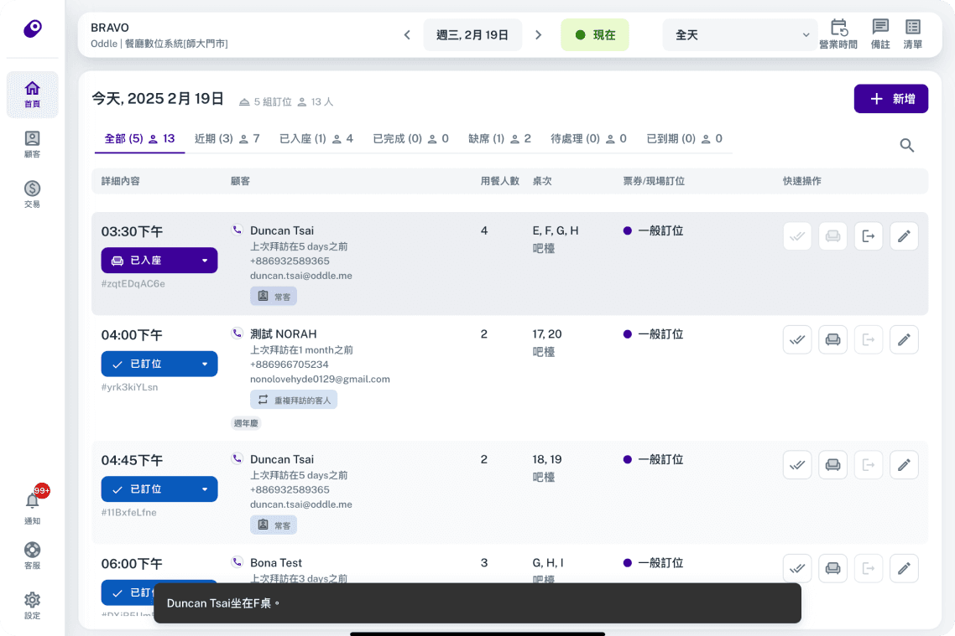The image size is (955, 636).
Task: Go to 顧客 customers in sidebar
Action: click(32, 145)
